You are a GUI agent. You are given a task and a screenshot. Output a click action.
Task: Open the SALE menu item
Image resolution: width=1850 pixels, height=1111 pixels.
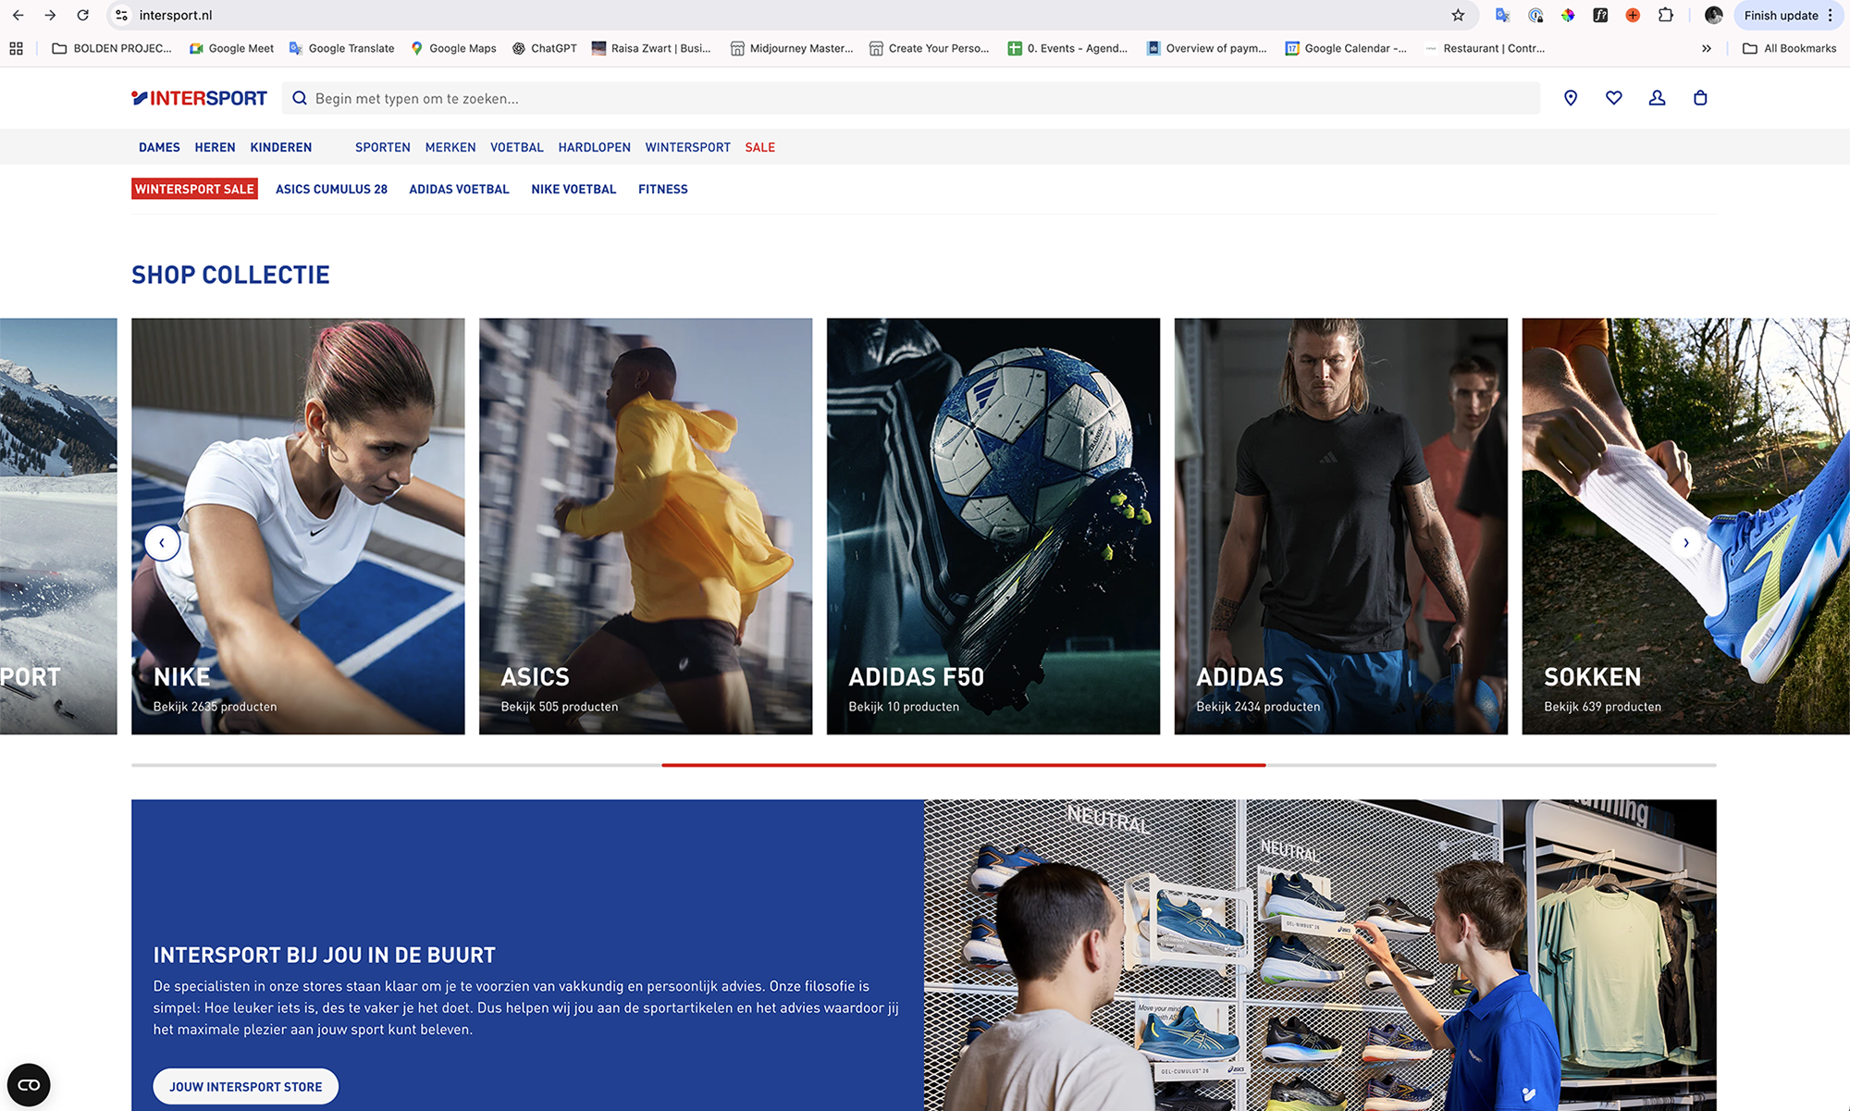coord(759,147)
